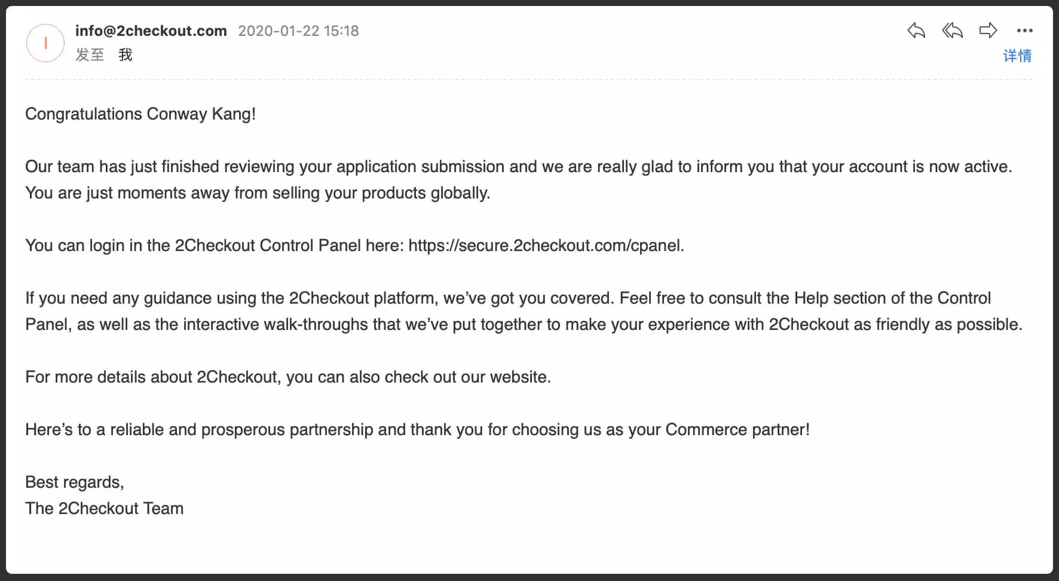
Task: Open the secure.2checkout.com/cpanel URL
Action: pyautogui.click(x=544, y=245)
